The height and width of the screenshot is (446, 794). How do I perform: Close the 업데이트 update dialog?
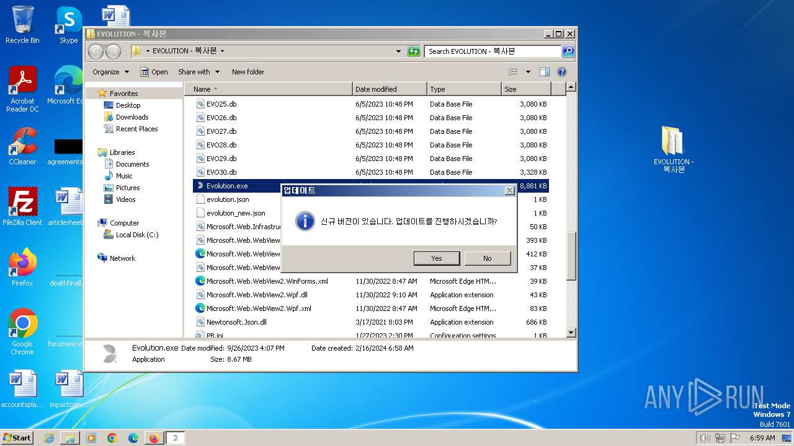[x=509, y=191]
